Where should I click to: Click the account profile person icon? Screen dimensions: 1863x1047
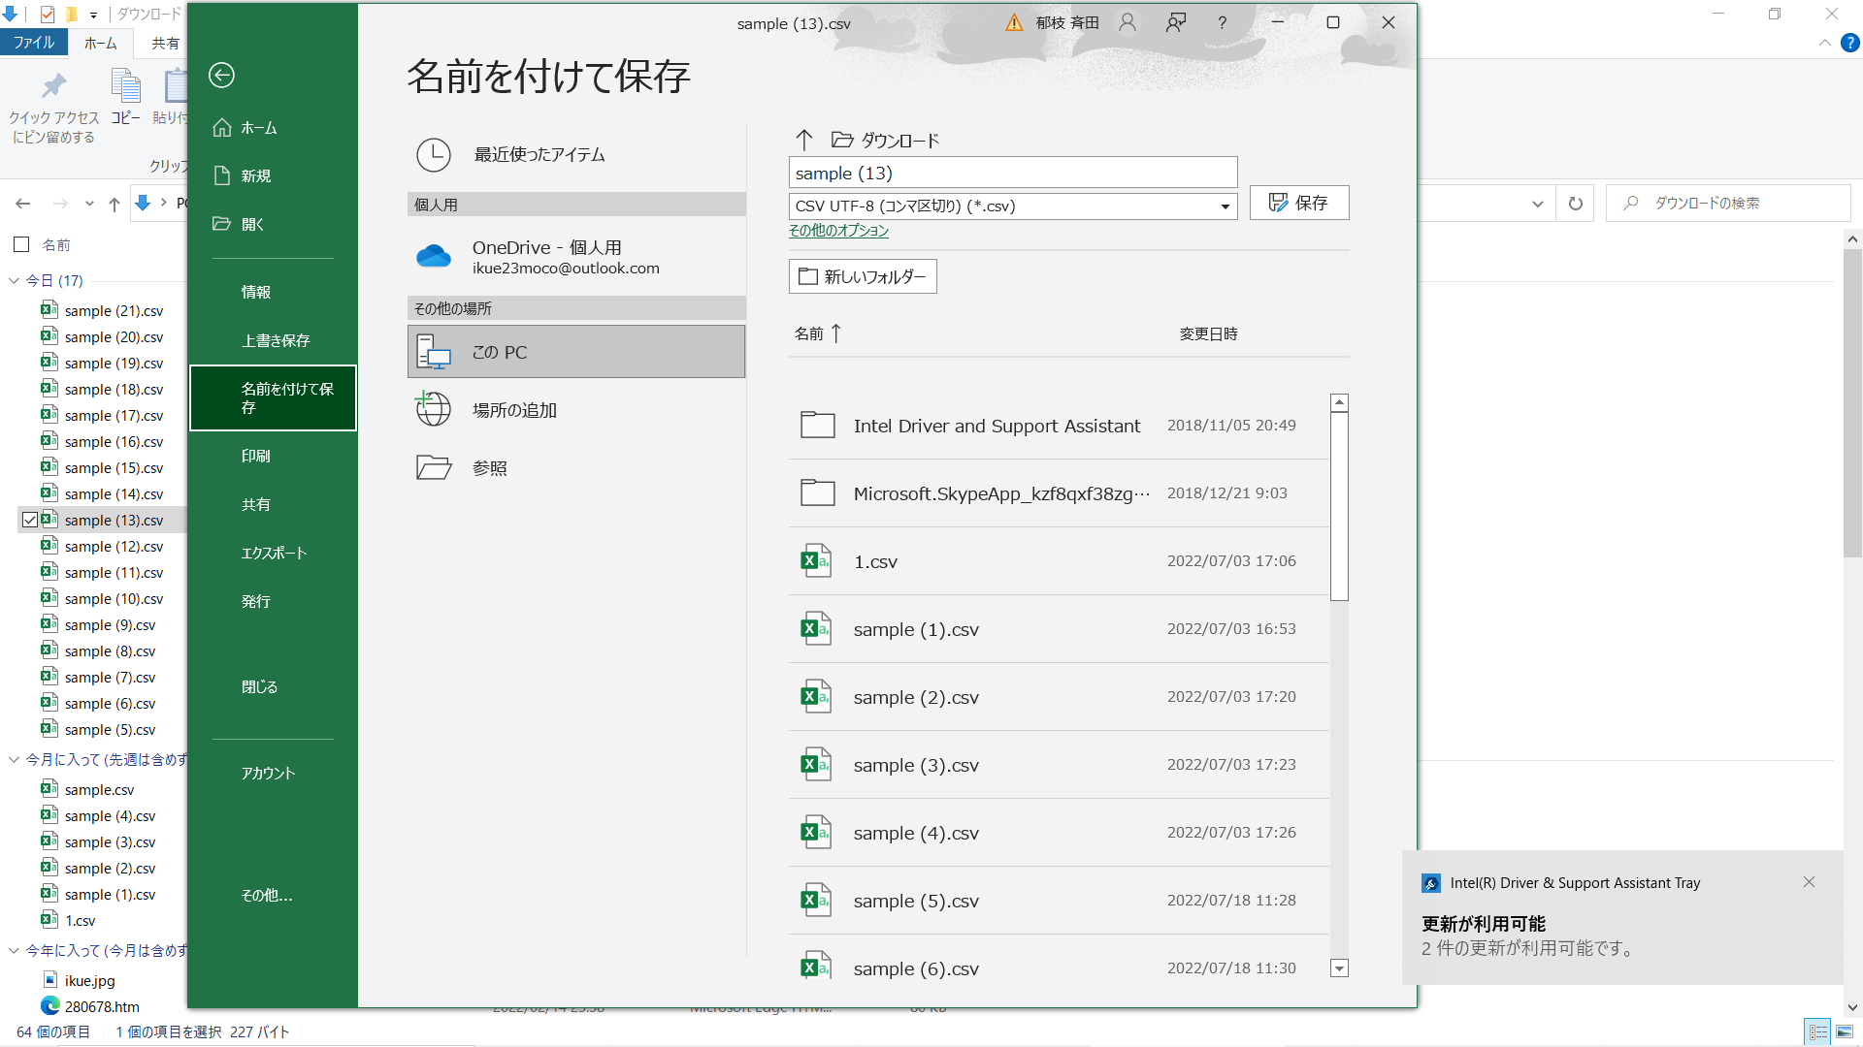1127,23
